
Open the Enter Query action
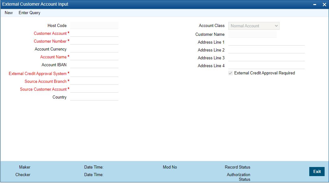[29, 13]
